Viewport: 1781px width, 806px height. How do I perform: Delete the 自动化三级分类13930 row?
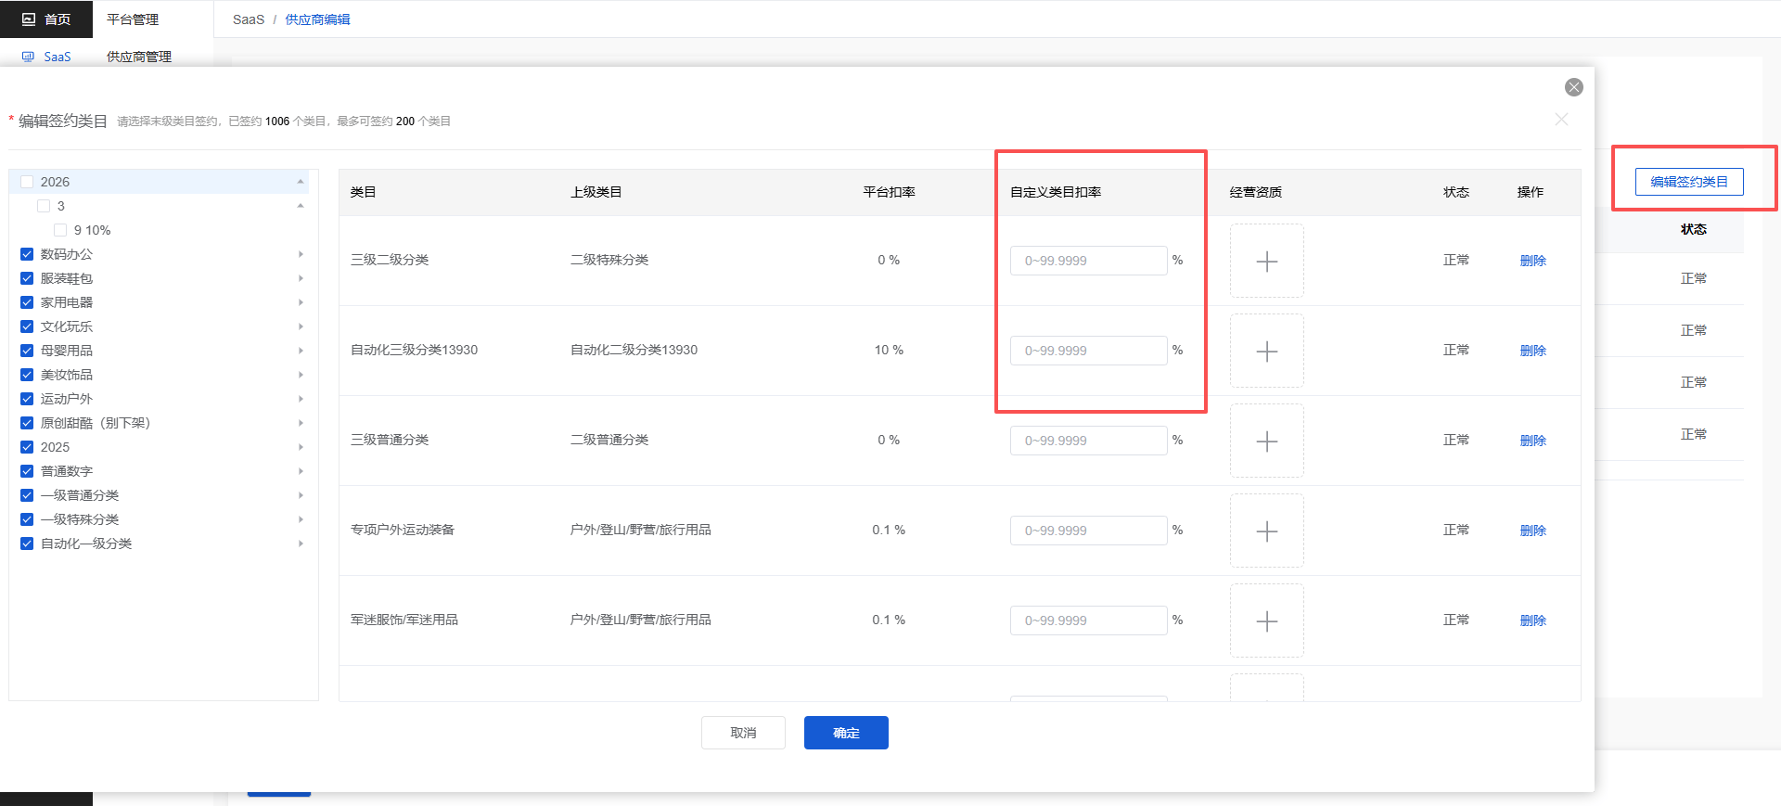click(x=1532, y=351)
